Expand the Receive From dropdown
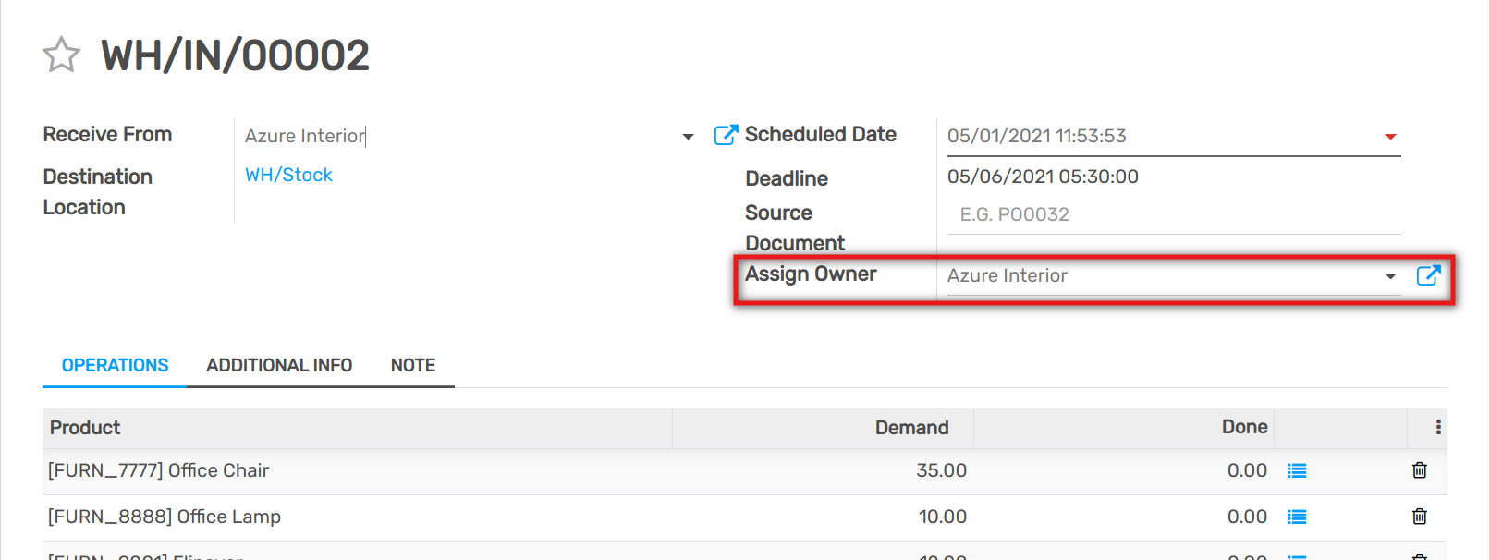This screenshot has width=1490, height=560. (x=688, y=137)
